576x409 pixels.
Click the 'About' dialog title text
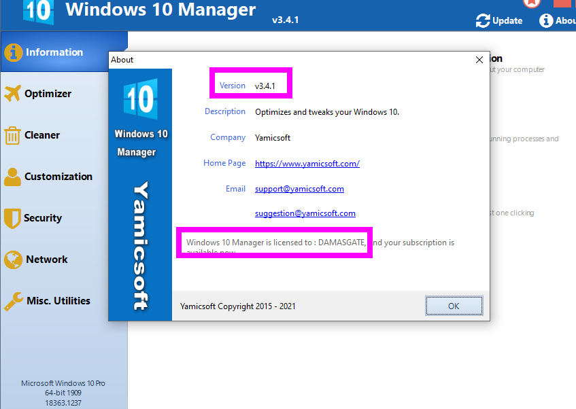(122, 60)
